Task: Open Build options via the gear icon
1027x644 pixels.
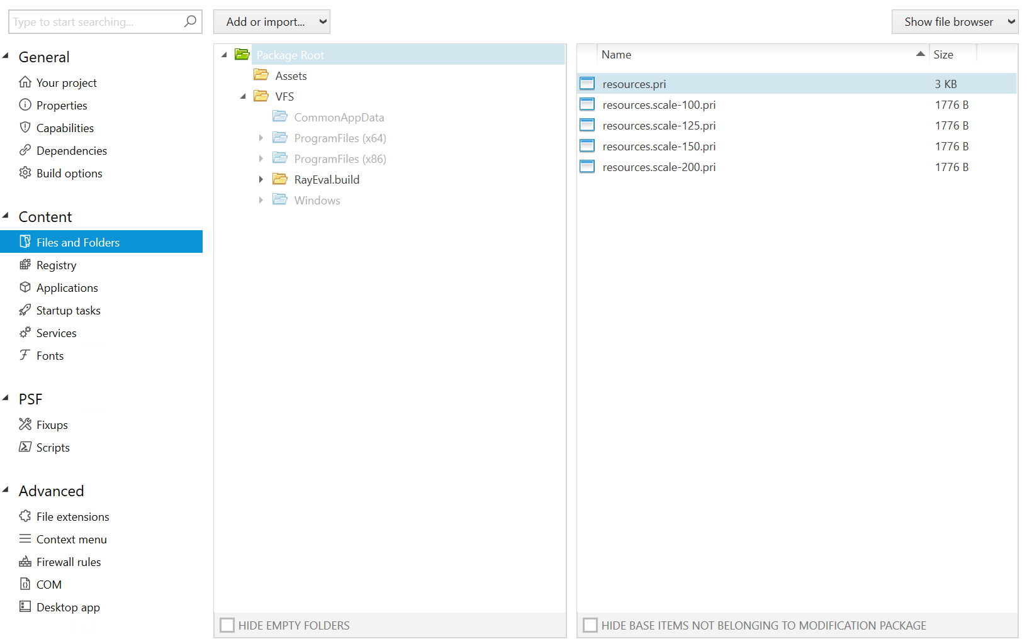Action: tap(25, 173)
